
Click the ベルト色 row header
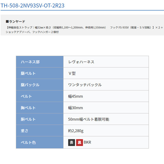coord(40,142)
